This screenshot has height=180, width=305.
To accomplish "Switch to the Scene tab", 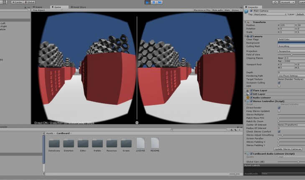I will click(38, 7).
